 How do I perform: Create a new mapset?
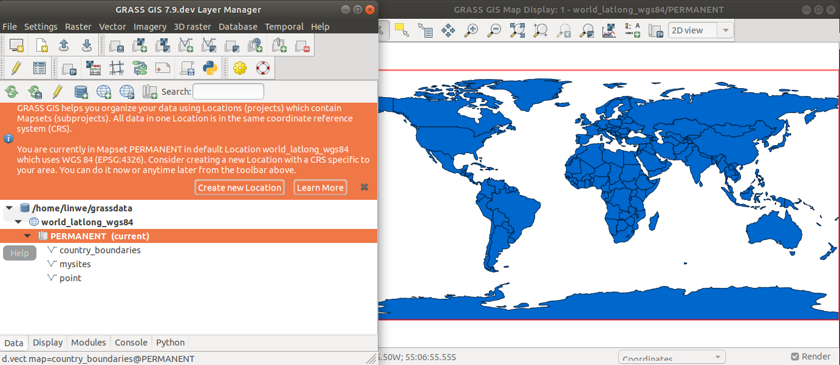[149, 92]
